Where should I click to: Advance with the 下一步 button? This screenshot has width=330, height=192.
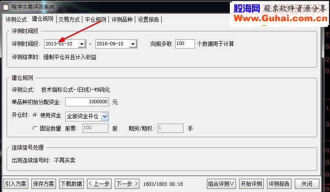click(127, 184)
